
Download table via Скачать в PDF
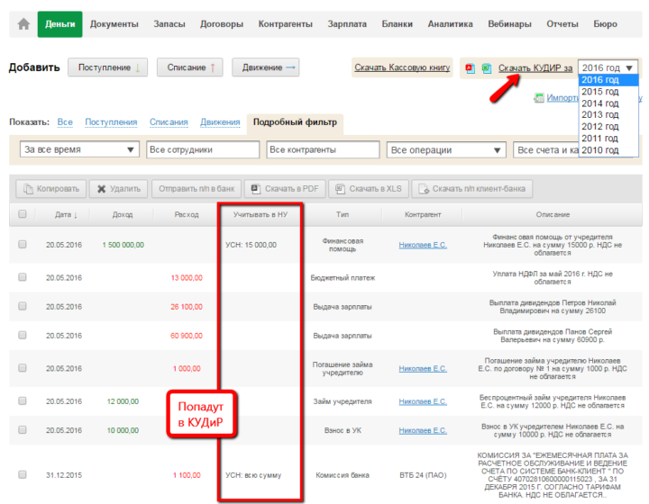pyautogui.click(x=285, y=189)
